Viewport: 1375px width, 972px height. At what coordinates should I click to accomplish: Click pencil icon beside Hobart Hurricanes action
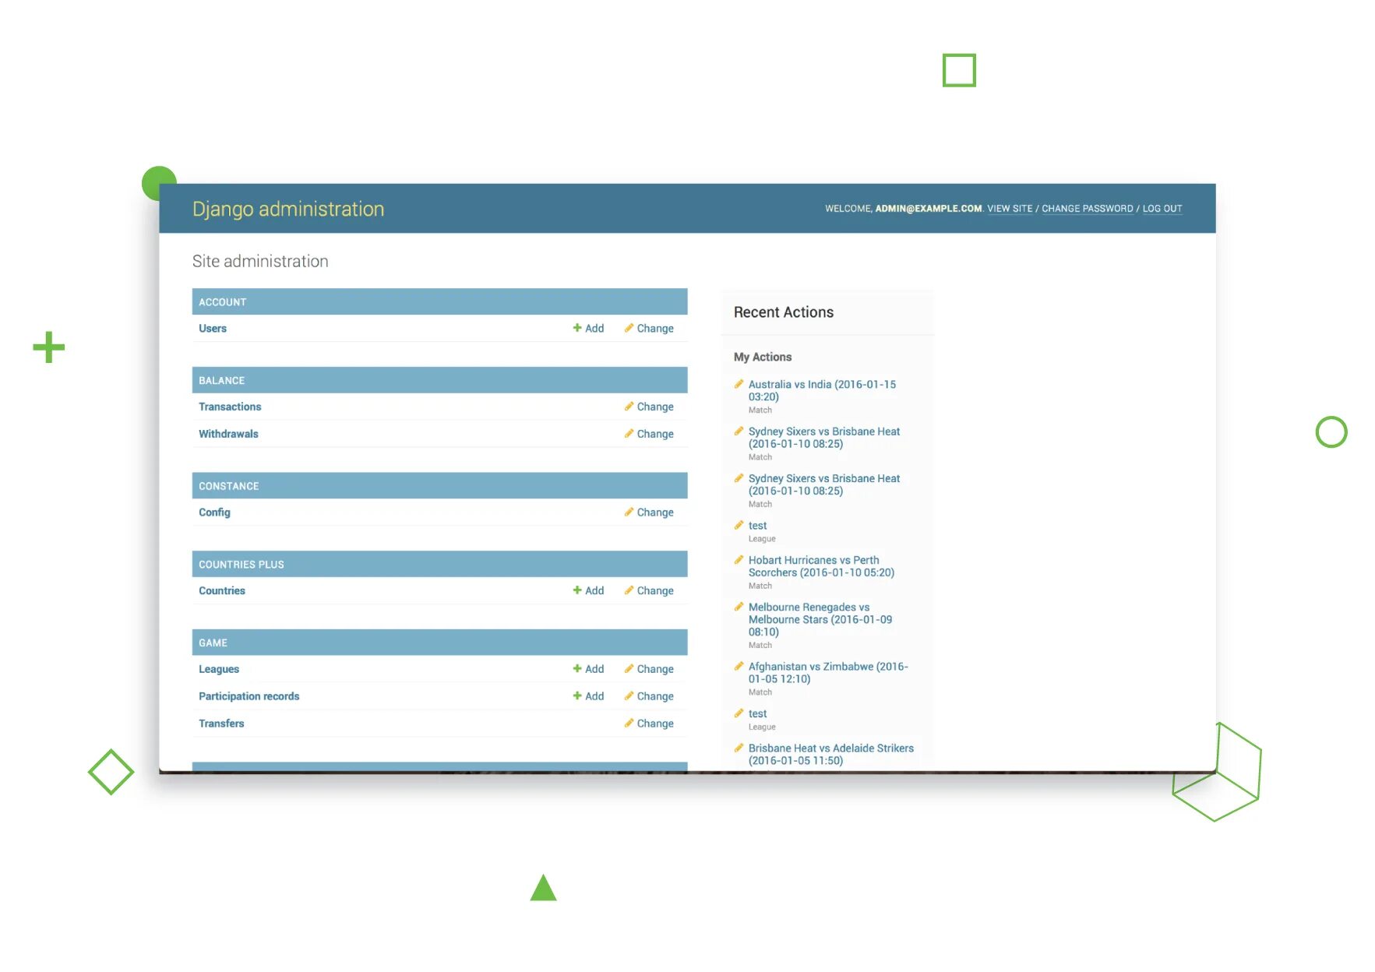(x=739, y=559)
